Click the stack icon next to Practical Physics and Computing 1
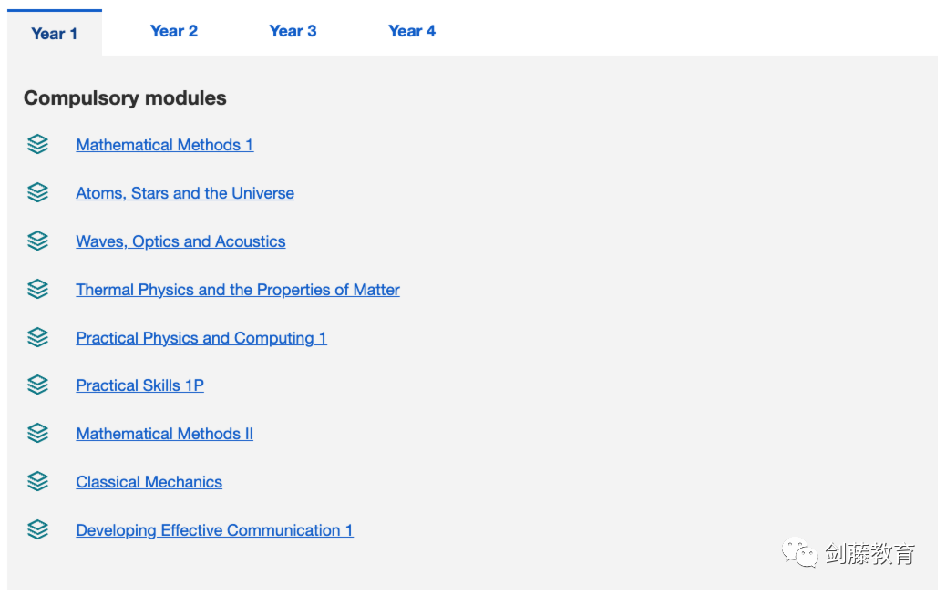 point(37,338)
